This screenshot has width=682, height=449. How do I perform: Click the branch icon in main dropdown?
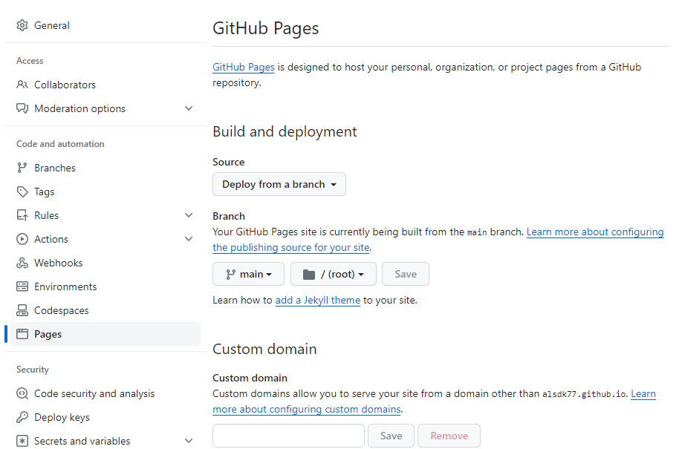tap(230, 275)
